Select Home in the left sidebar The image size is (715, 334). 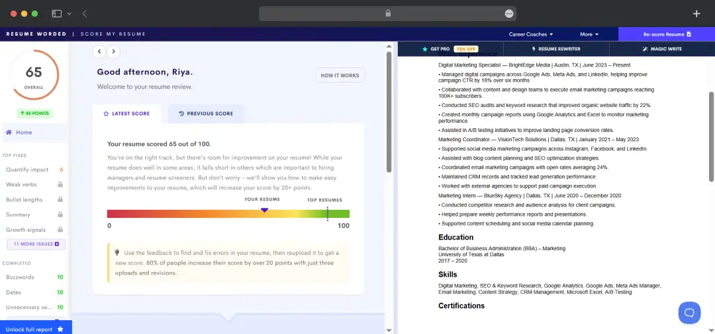point(34,132)
